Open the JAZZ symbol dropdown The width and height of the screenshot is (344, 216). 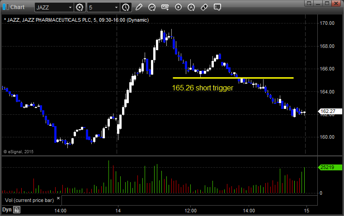[x=70, y=7]
